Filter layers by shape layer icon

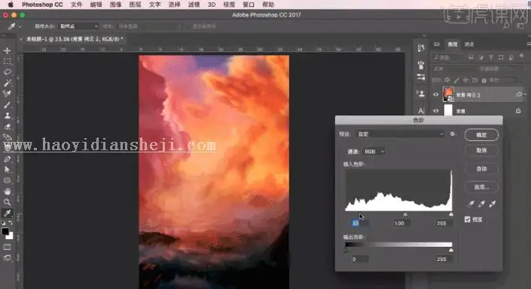(x=501, y=57)
